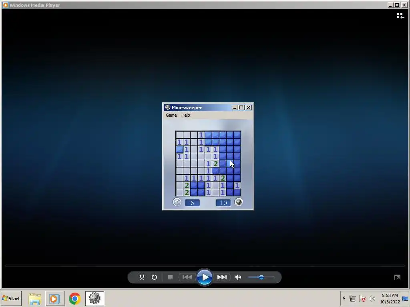Click the Minesweeper title bar icon
Viewport: 410px width, 307px height.
point(168,107)
